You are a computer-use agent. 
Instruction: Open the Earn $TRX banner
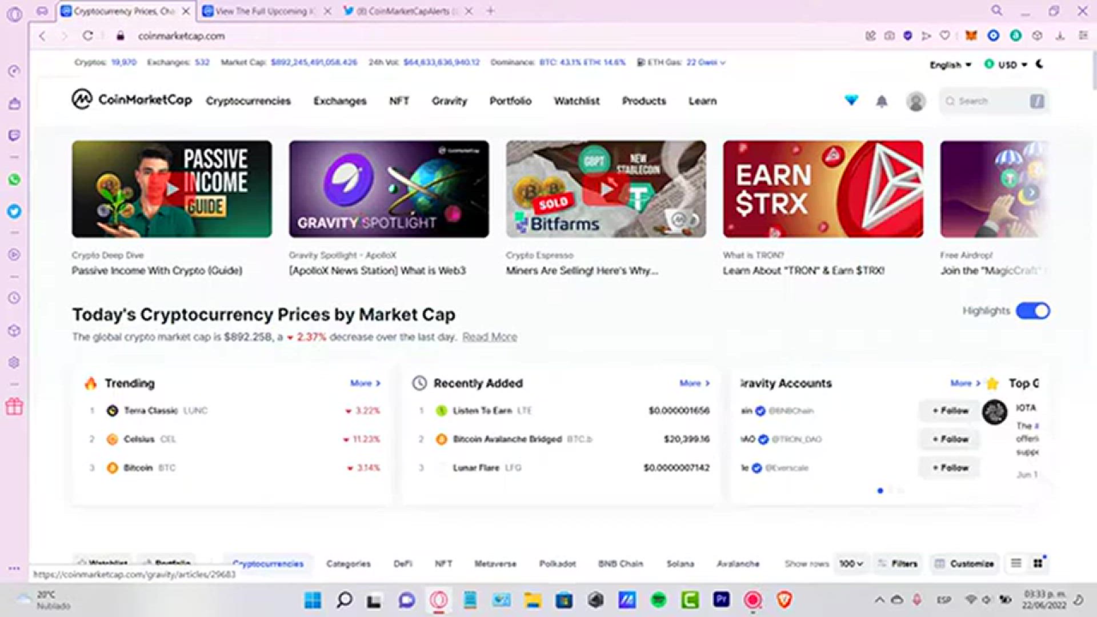(823, 189)
